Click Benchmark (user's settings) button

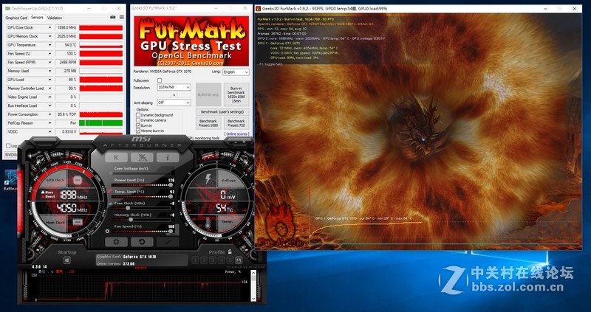pos(222,112)
